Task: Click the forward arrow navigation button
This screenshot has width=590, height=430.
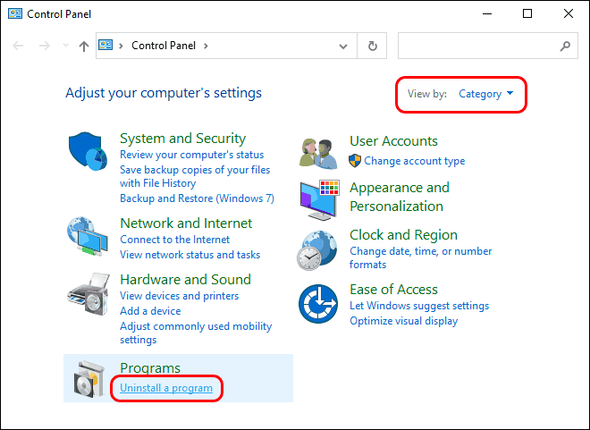Action: [x=45, y=46]
